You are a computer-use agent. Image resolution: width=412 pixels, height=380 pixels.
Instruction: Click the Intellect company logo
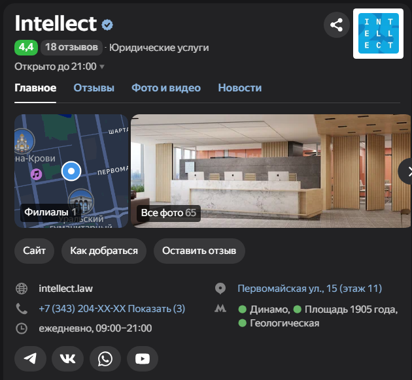[x=378, y=33]
